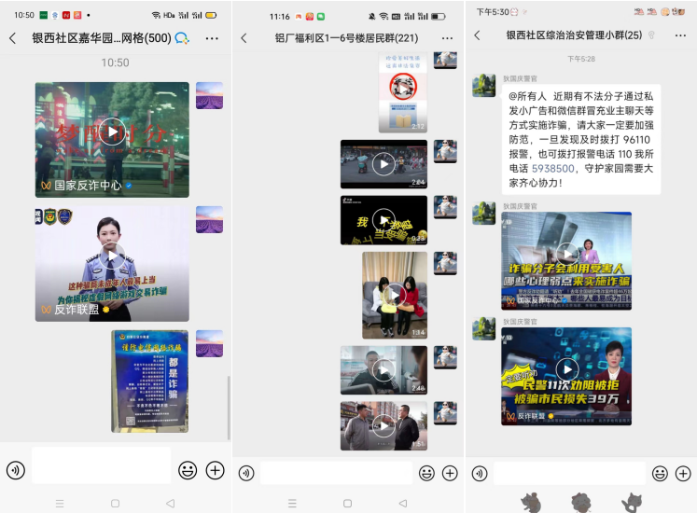Click the message input field in 综治治安管理小群 chat
The width and height of the screenshot is (697, 513).
(569, 473)
